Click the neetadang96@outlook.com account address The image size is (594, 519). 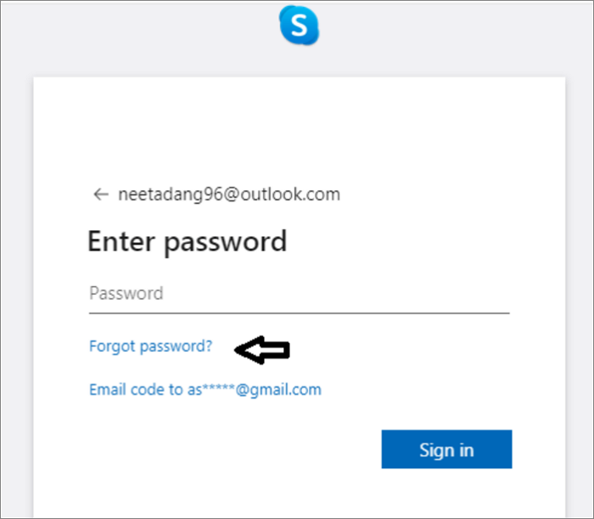[228, 195]
